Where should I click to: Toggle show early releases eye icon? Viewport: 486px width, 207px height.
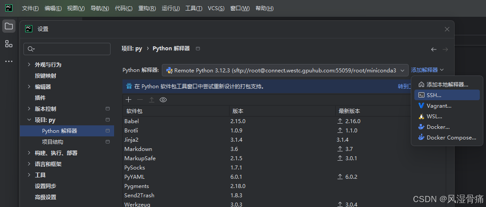tap(163, 100)
